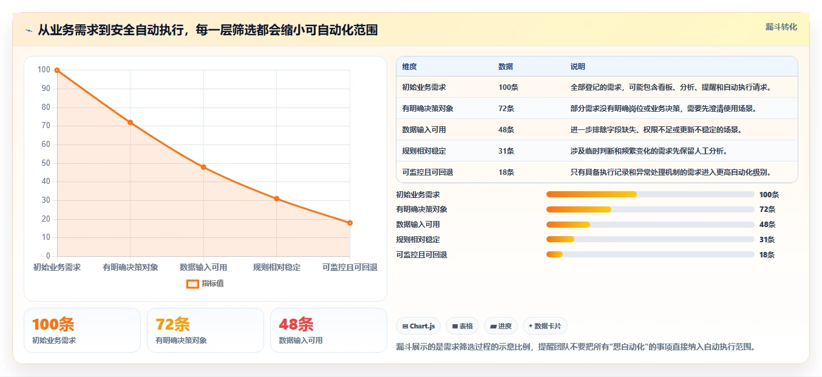Viewport: 822px width, 377px height.
Task: Select the chart data point at value 48
Action: [203, 167]
